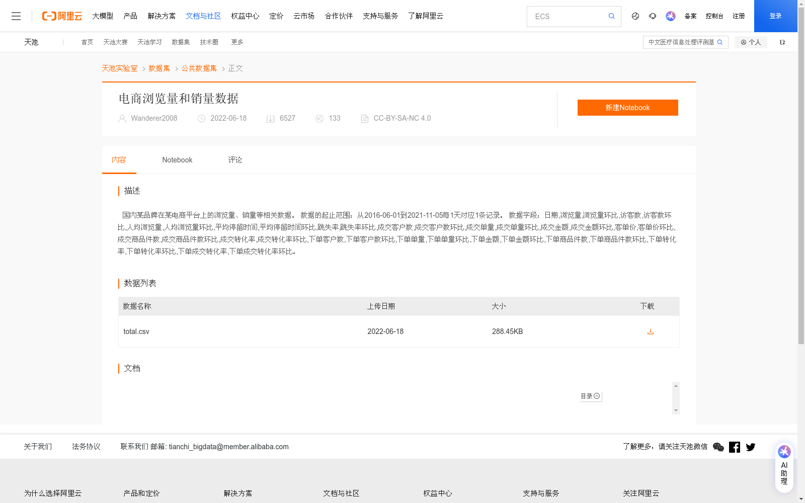The width and height of the screenshot is (805, 503).
Task: Click the 产品和定价 footer heading
Action: click(x=141, y=493)
